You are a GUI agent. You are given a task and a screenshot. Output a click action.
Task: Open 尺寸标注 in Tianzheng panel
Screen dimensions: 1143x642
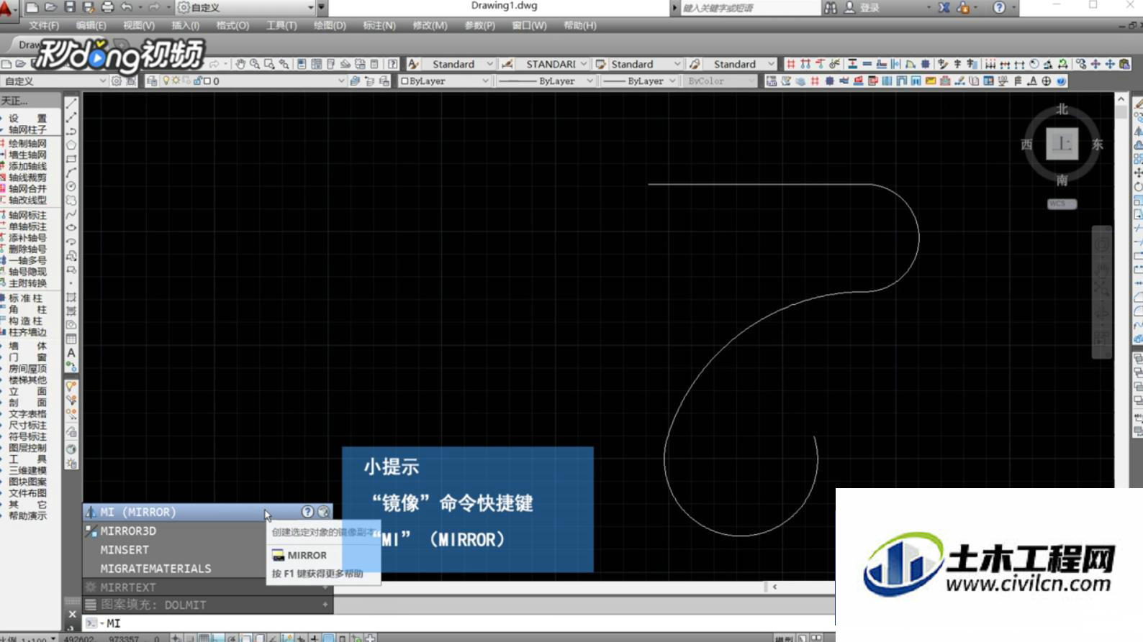[x=27, y=425]
